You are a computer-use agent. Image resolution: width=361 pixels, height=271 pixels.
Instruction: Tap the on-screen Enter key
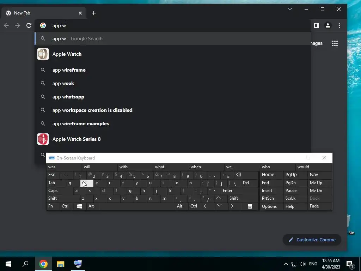tap(239, 191)
